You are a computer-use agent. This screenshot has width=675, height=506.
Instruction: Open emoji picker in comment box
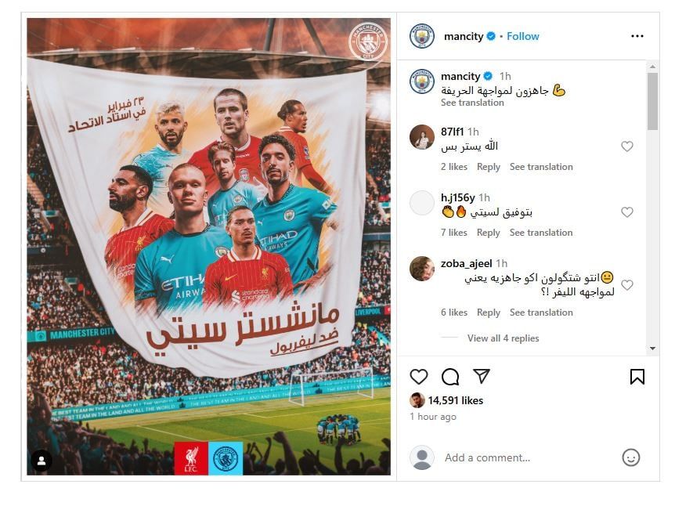(630, 457)
